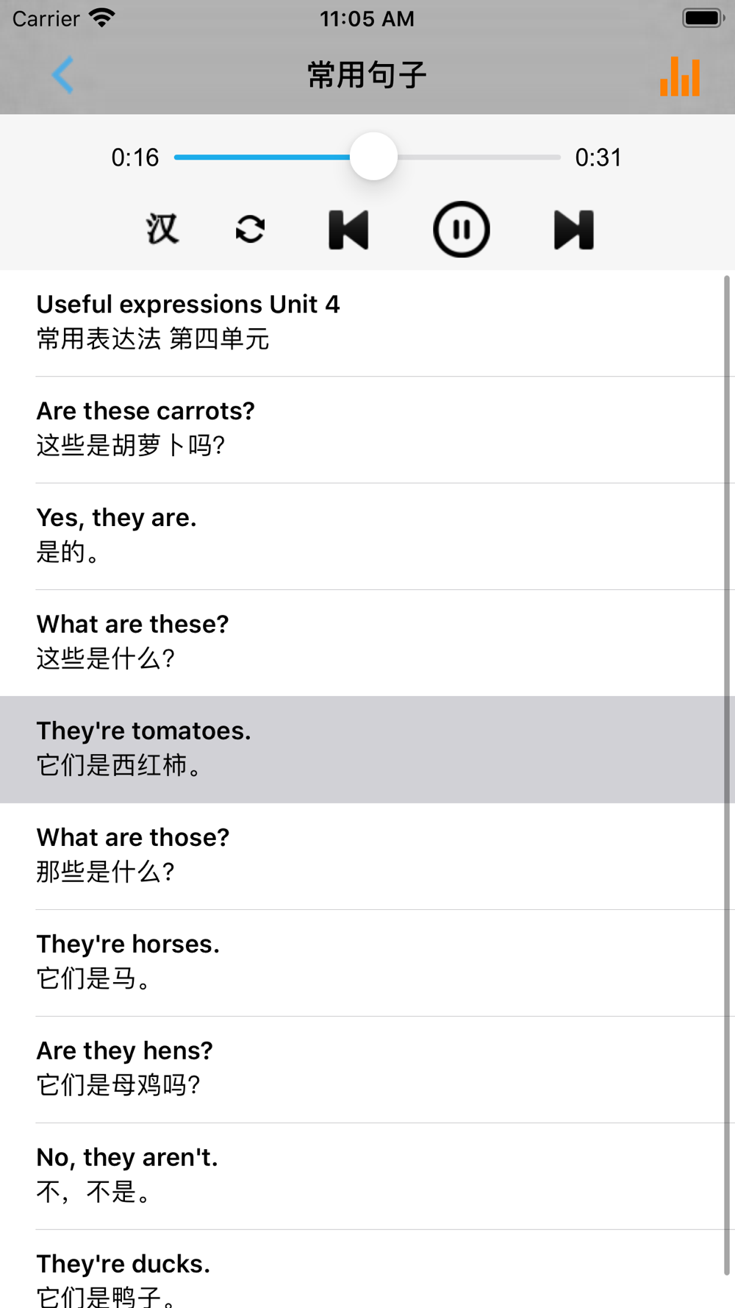Image resolution: width=735 pixels, height=1308 pixels.
Task: Select 'Yes, they are.' sentence
Action: [367, 536]
